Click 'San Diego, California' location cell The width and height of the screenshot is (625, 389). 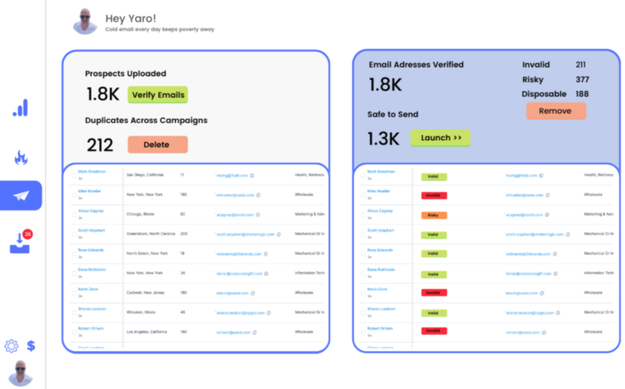(x=145, y=175)
